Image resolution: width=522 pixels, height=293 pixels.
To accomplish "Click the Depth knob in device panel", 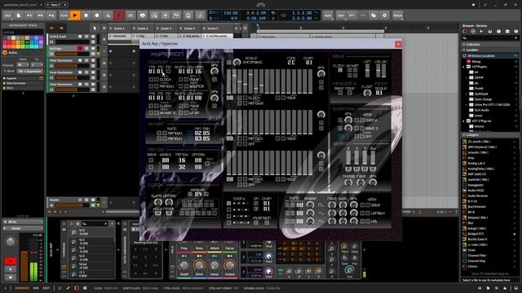I will pyautogui.click(x=184, y=265).
